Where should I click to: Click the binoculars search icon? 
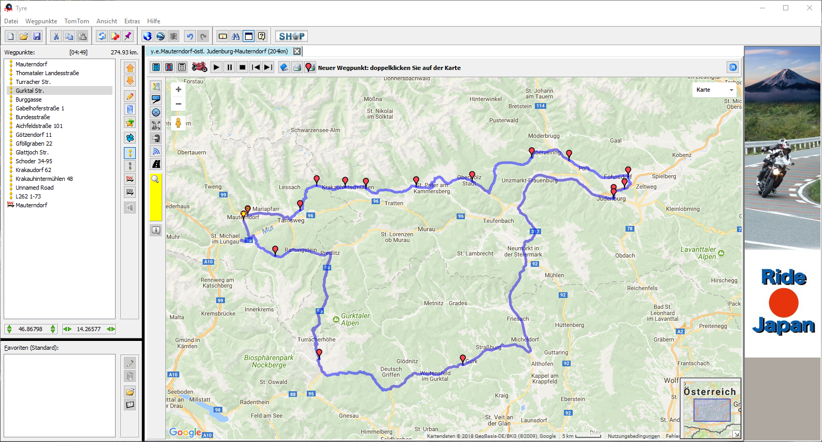pos(236,36)
